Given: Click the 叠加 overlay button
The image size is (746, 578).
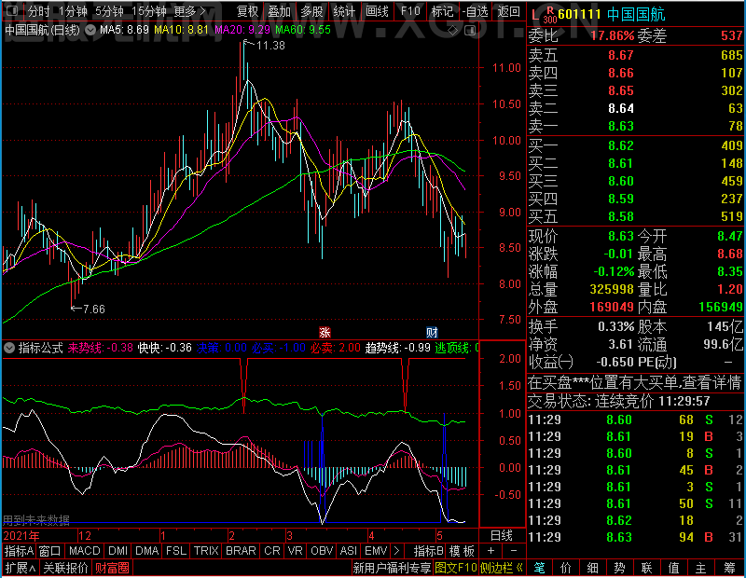Looking at the screenshot, I should [x=279, y=11].
